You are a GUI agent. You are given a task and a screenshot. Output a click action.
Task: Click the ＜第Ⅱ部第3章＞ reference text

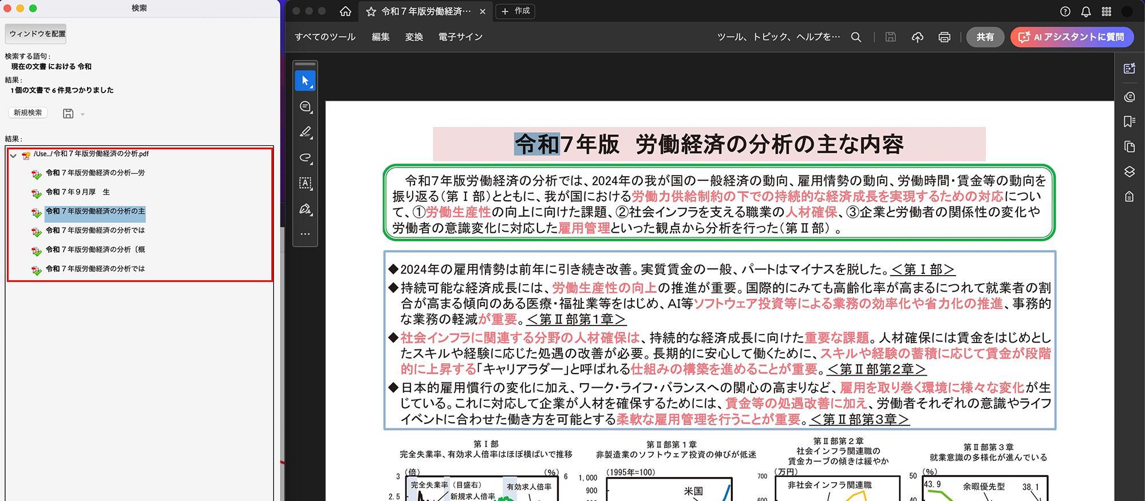(x=860, y=419)
